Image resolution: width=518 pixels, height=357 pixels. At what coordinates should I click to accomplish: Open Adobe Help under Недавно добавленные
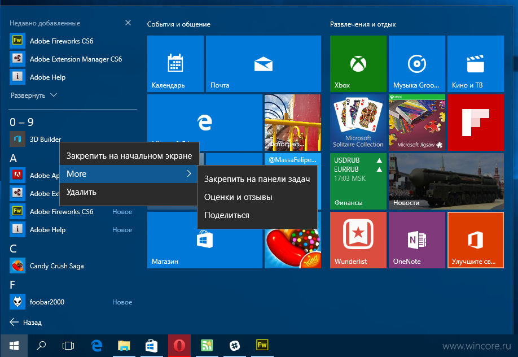(71, 77)
